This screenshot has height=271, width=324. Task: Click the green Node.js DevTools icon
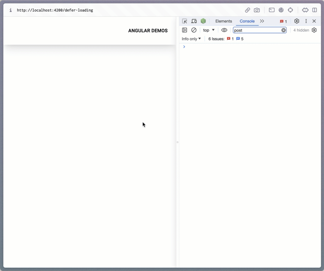click(203, 21)
